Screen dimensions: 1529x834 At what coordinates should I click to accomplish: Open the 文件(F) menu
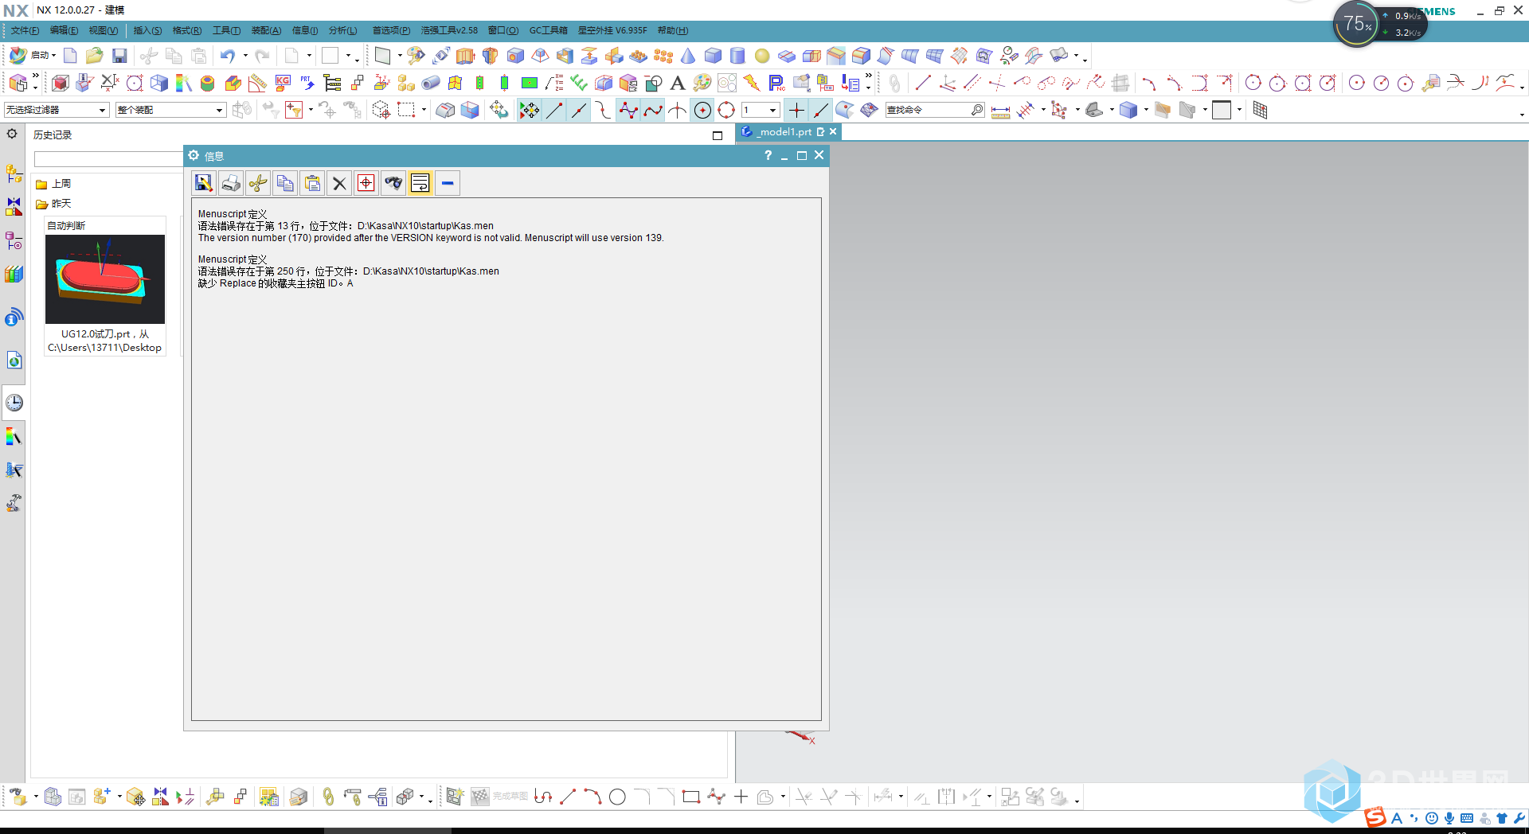(25, 30)
